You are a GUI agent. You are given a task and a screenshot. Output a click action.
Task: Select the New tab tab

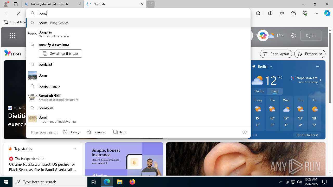point(115,4)
